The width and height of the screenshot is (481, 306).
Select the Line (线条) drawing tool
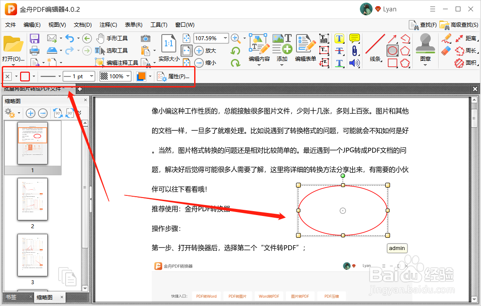(375, 48)
